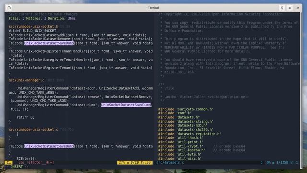Click the UnixSocketUnregisterTenantHandler declaration
Viewport: 307px width, 173px height.
coord(81,62)
